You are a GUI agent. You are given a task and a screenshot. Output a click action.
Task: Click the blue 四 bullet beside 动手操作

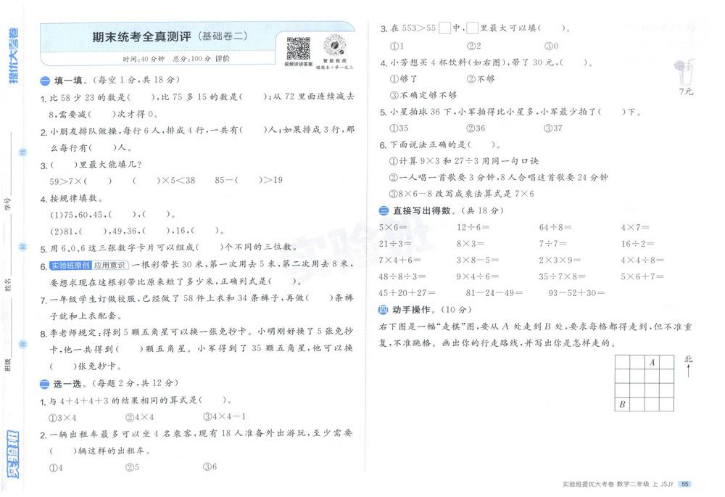click(x=384, y=311)
